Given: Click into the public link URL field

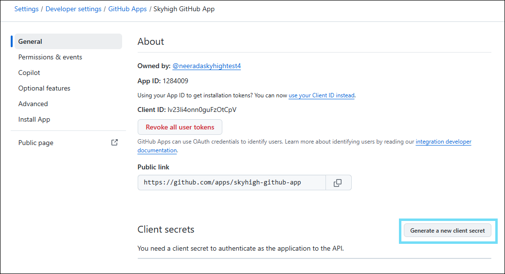Looking at the screenshot, I should coord(232,183).
